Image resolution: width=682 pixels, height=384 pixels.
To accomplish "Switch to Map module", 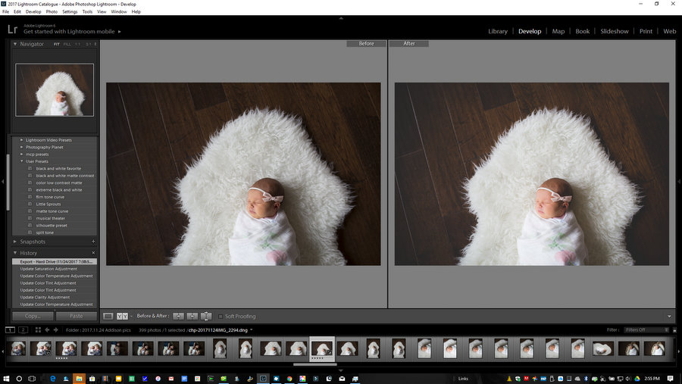I will coord(558,31).
